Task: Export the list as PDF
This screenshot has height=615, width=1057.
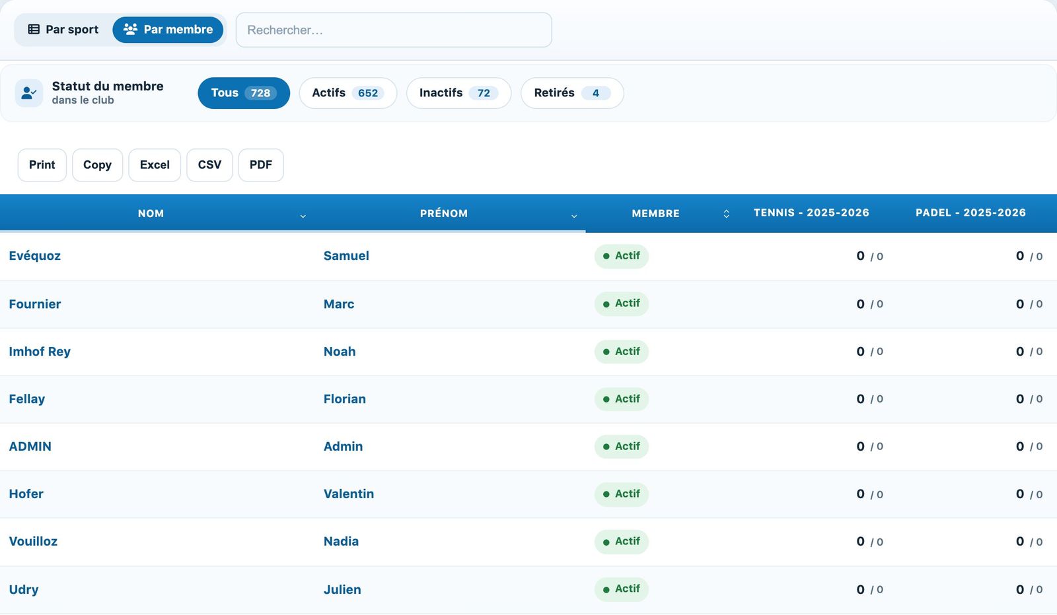Action: click(261, 165)
